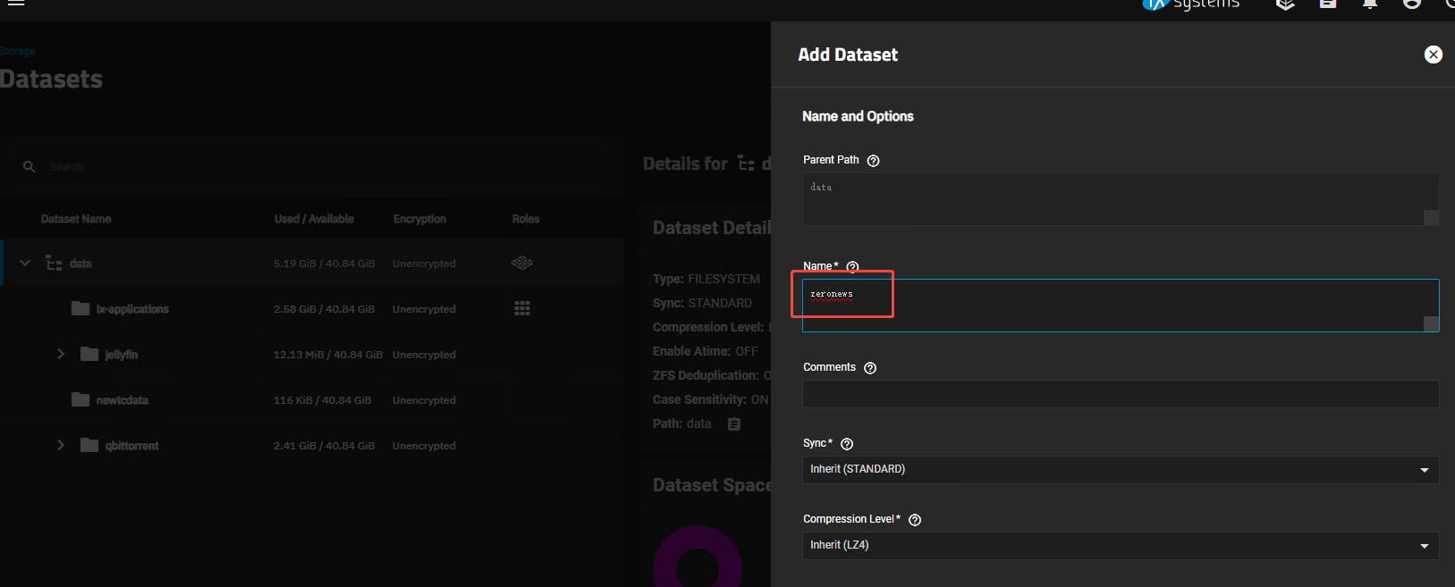Expand the qbittorrent dataset
Screen dimensions: 1455x587
[x=61, y=446]
